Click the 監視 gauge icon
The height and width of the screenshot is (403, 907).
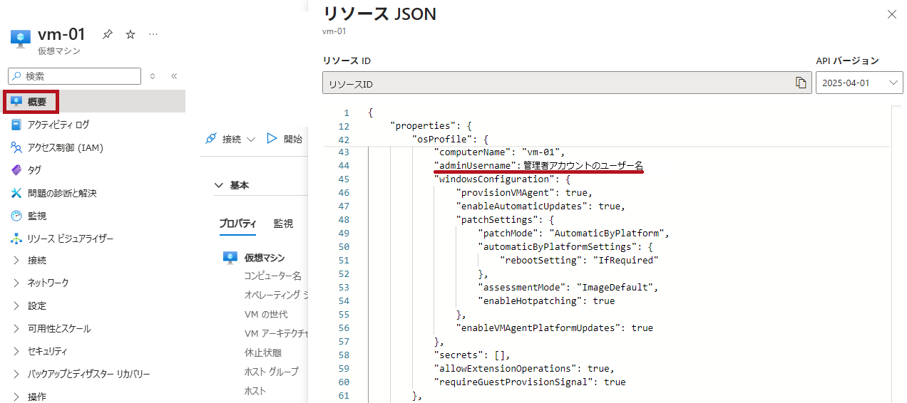pyautogui.click(x=16, y=216)
